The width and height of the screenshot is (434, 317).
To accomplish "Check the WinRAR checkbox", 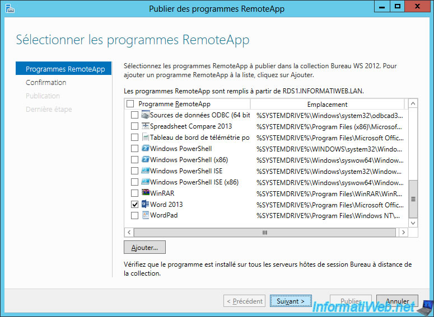I will tap(134, 193).
